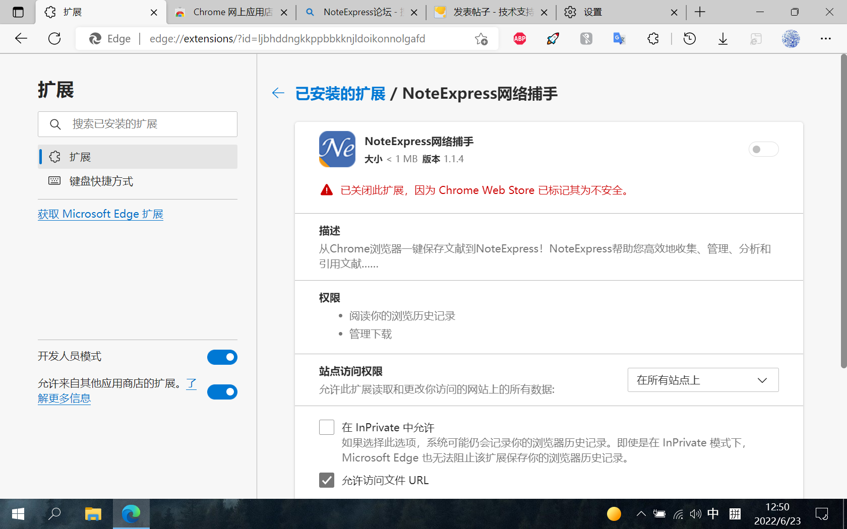Select 扩展 in left sidebar
The image size is (847, 529).
138,157
